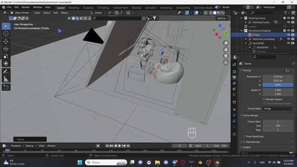Pick the Annotate pencil tool
The image size is (297, 167).
click(x=6, y=71)
